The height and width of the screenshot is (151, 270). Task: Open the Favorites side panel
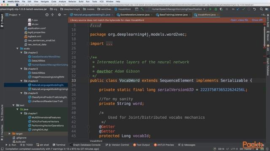[2, 133]
